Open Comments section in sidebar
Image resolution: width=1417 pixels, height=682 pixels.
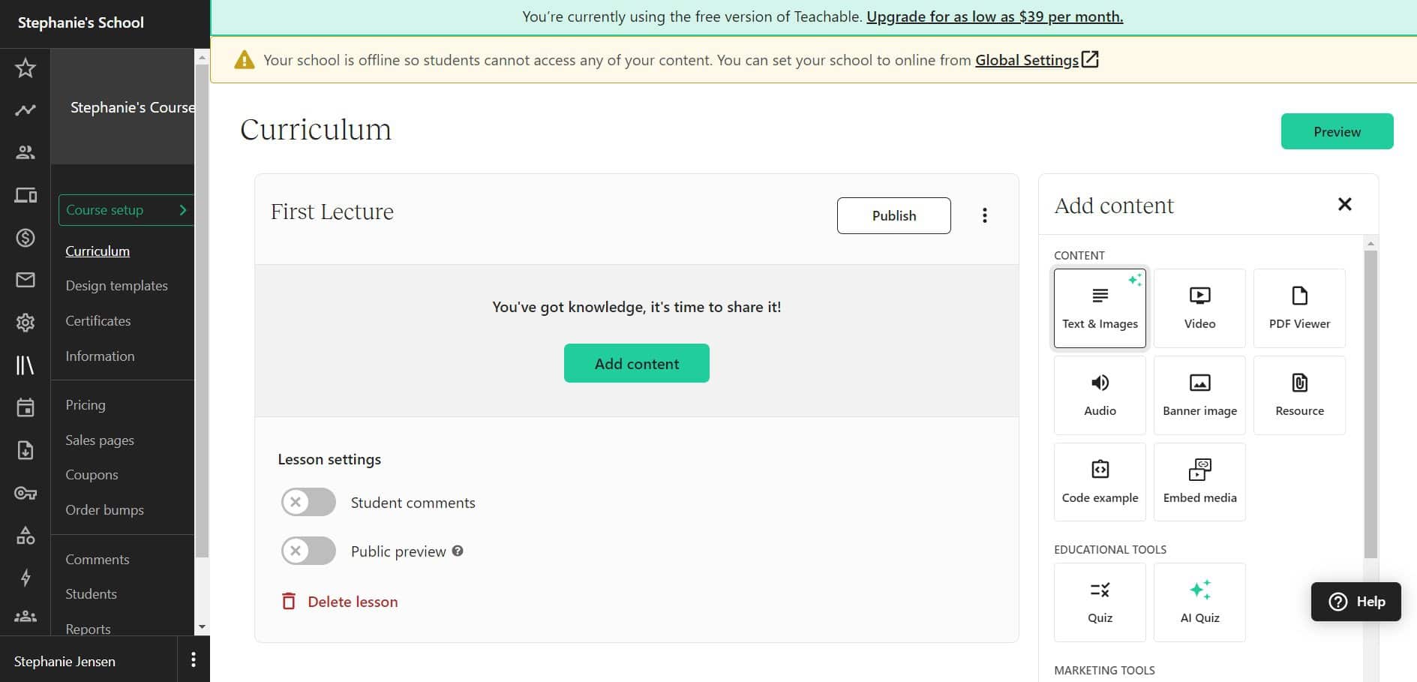[97, 560]
